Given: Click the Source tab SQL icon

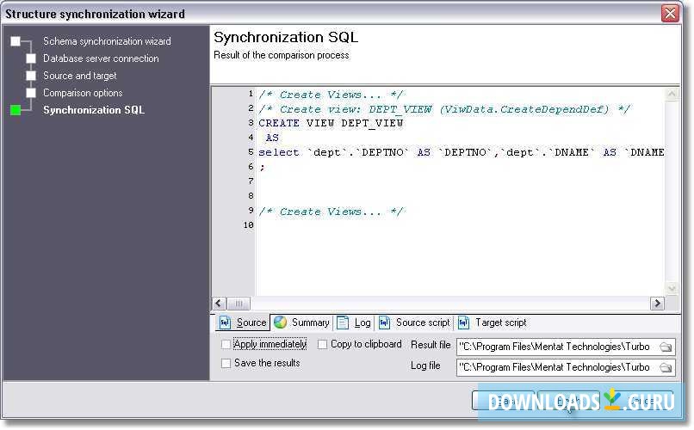Looking at the screenshot, I should (225, 322).
